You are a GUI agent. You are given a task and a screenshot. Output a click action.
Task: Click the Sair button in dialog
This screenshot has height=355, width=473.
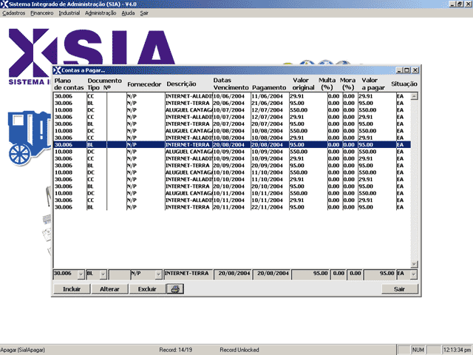399,289
